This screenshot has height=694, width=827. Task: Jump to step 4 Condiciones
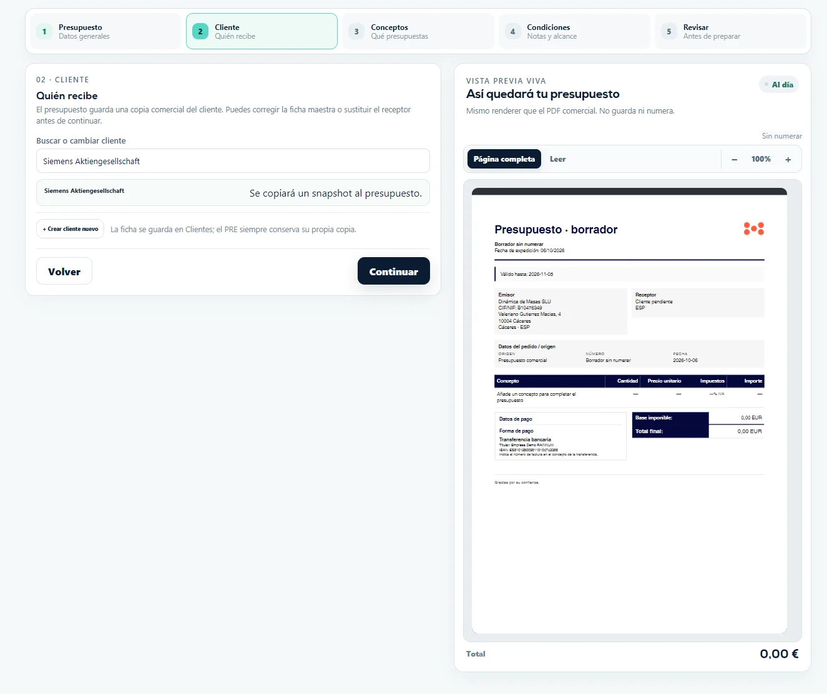[574, 31]
